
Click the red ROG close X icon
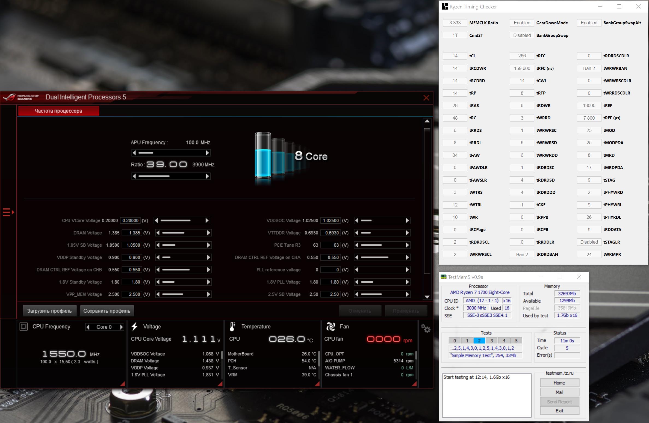point(426,98)
